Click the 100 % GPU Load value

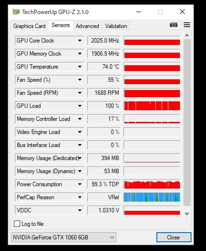[x=104, y=106]
